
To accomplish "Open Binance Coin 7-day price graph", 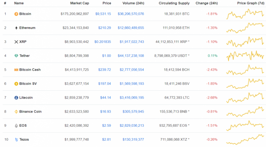I will 245,112.
